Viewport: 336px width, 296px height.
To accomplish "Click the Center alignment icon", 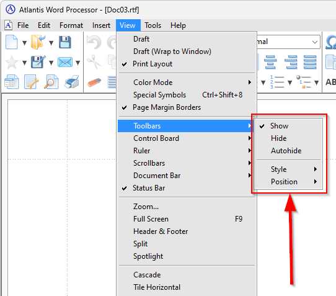I will point(270,62).
